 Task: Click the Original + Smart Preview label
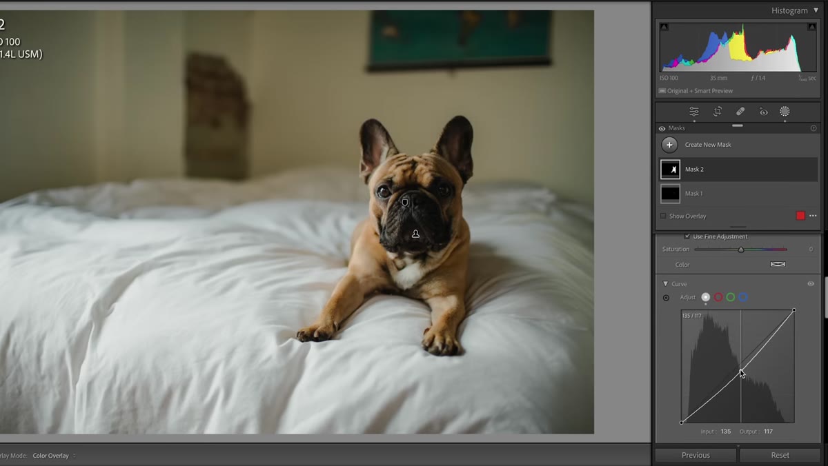[700, 91]
